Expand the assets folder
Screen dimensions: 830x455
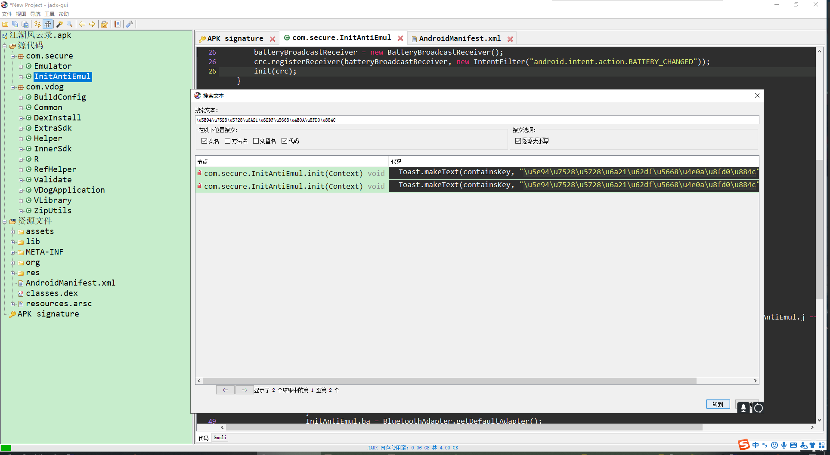(x=13, y=232)
